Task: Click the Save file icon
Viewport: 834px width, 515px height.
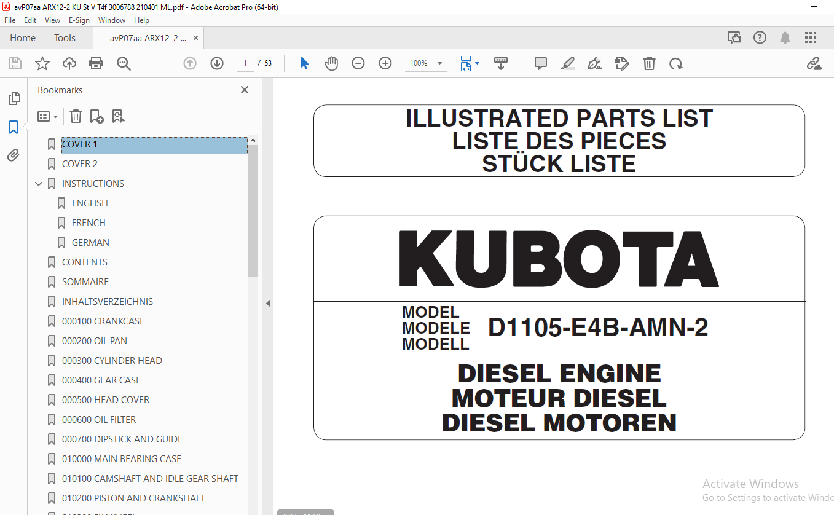Action: point(15,63)
